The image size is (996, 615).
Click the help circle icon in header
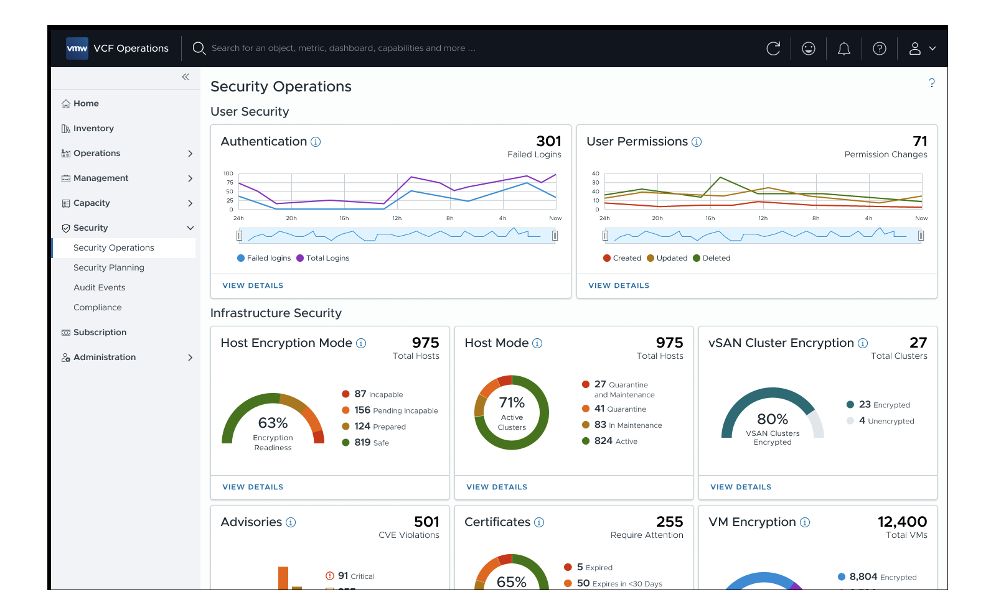(880, 49)
